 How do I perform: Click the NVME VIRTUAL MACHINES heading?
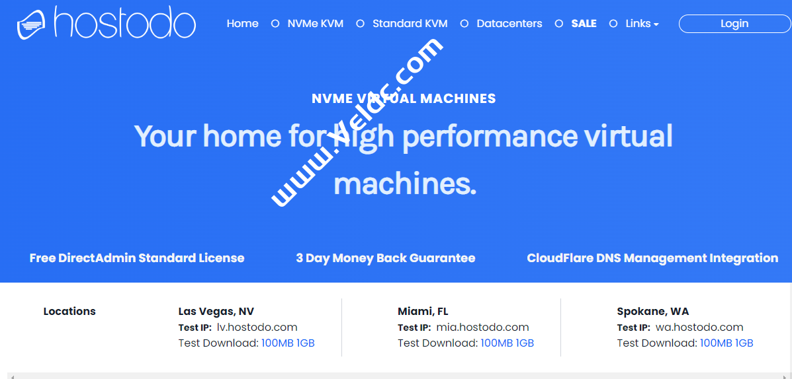pyautogui.click(x=404, y=98)
